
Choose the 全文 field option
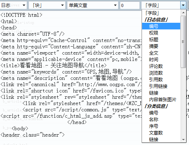coord(161,53)
